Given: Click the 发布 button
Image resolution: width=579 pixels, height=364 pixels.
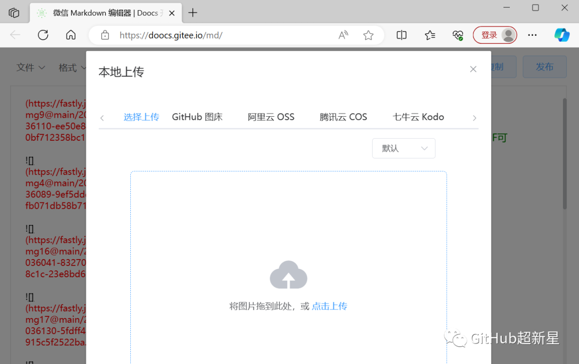Looking at the screenshot, I should [x=545, y=67].
